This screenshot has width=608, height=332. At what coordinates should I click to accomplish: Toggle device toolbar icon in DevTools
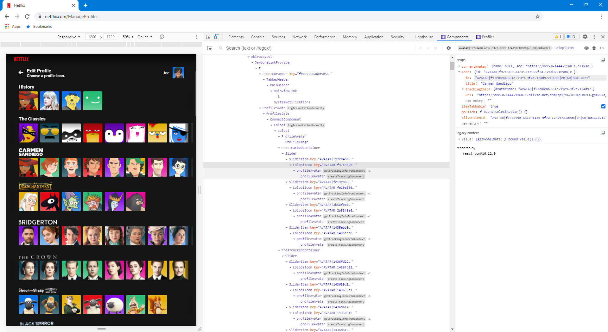(x=217, y=37)
